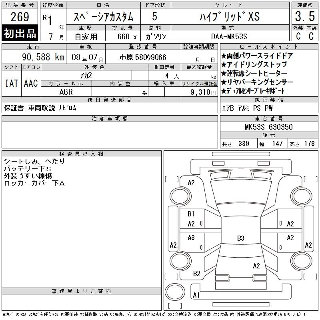The image size is (320, 320).
Task: Select the color code A6R
Action: pyautogui.click(x=66, y=92)
